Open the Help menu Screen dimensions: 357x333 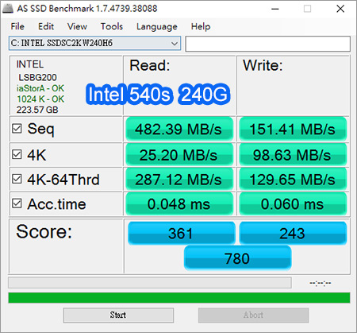[x=201, y=26]
